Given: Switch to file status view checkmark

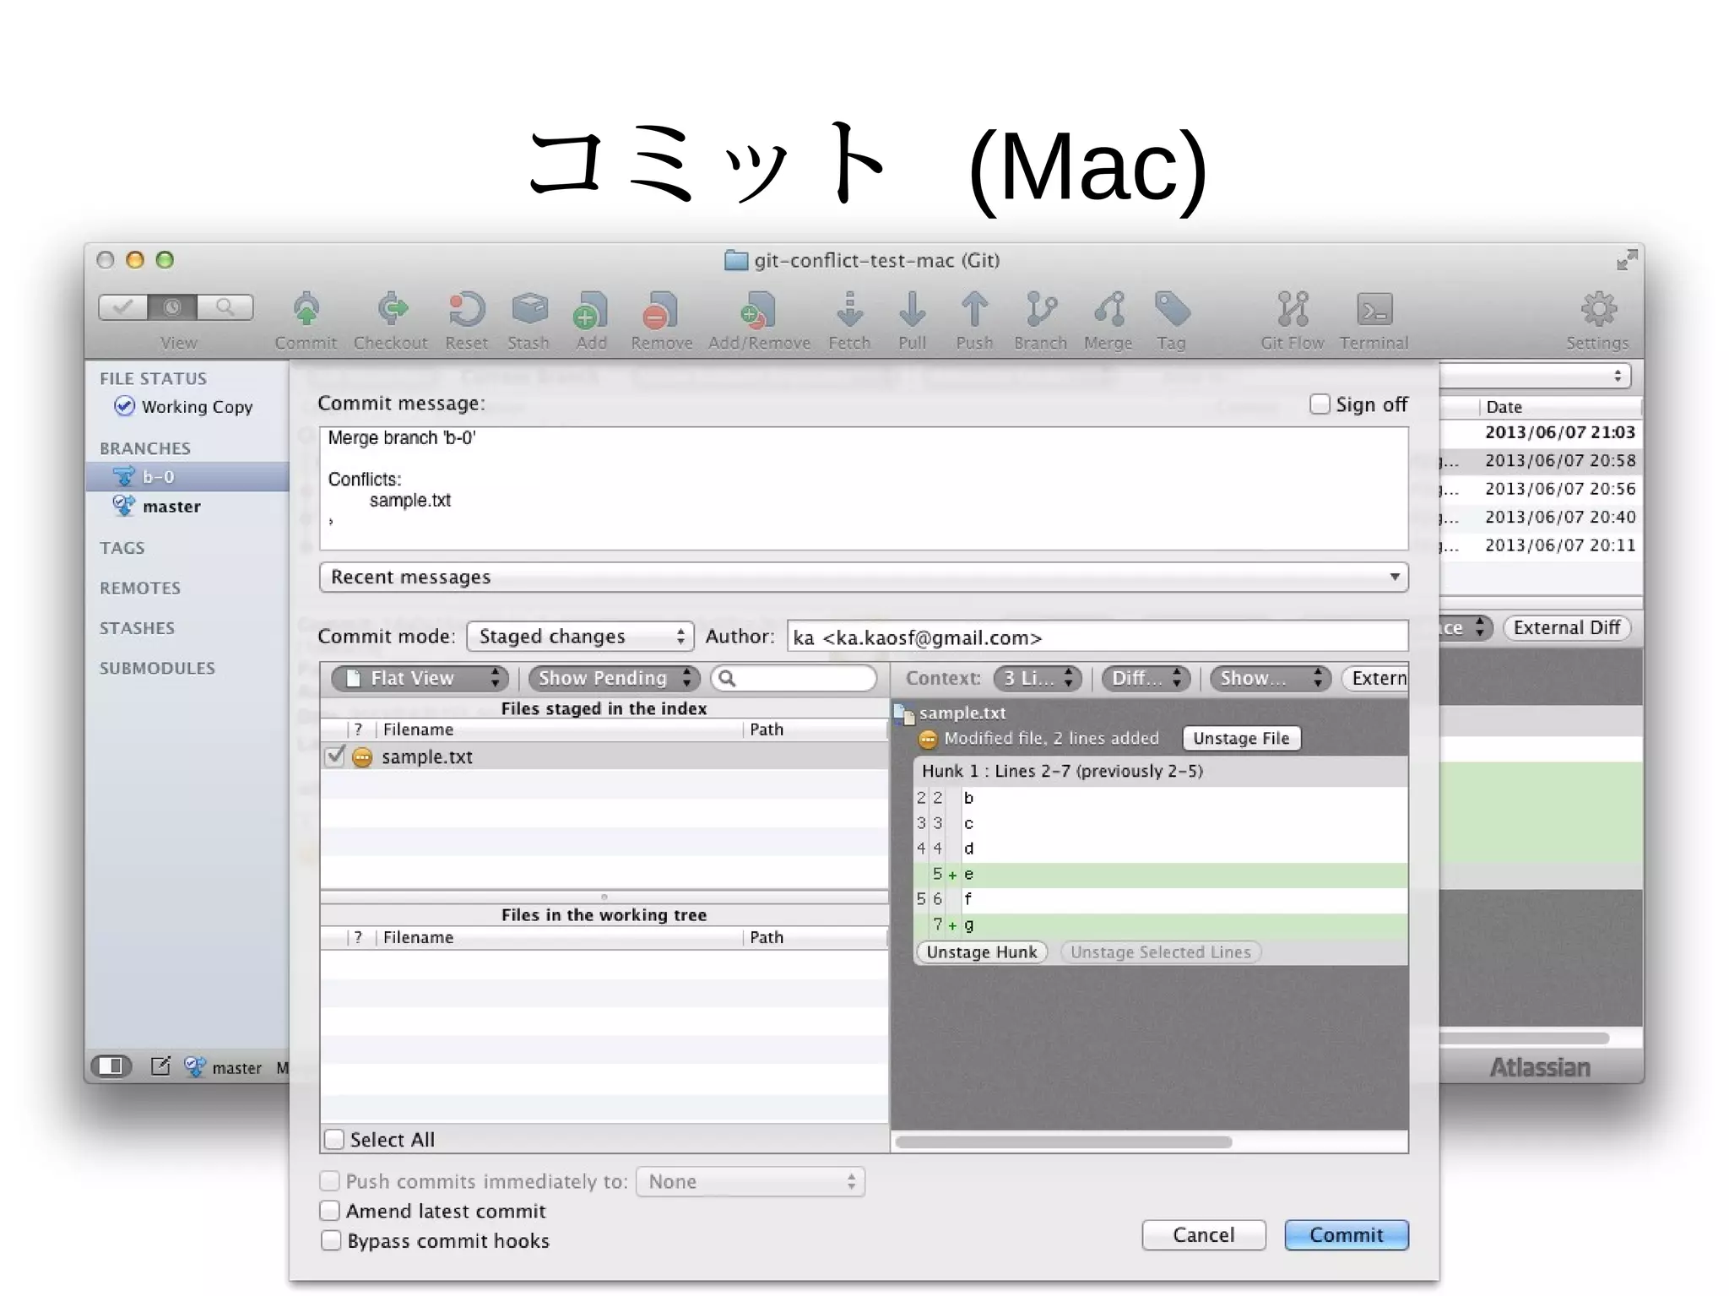Looking at the screenshot, I should click(123, 307).
